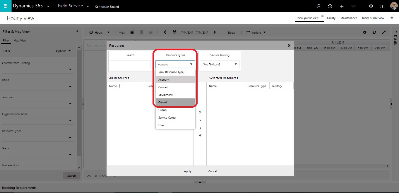Open the Facility board tab

331,18
